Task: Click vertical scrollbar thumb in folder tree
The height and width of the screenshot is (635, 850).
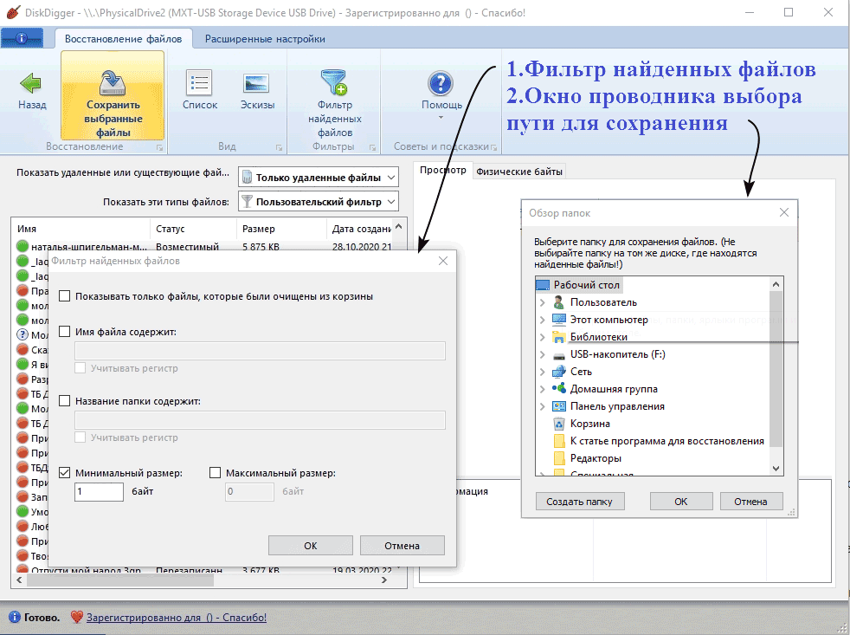Action: (776, 369)
